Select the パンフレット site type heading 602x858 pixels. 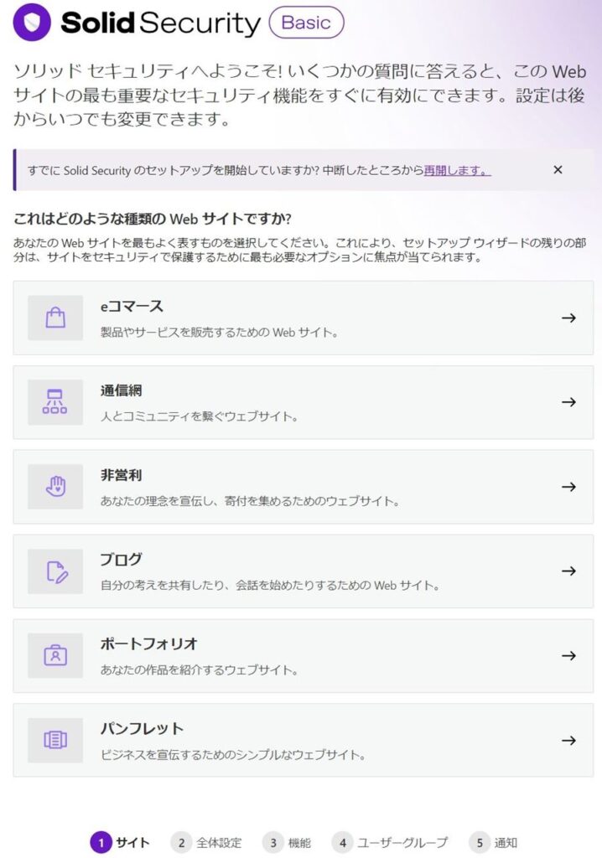(x=142, y=728)
